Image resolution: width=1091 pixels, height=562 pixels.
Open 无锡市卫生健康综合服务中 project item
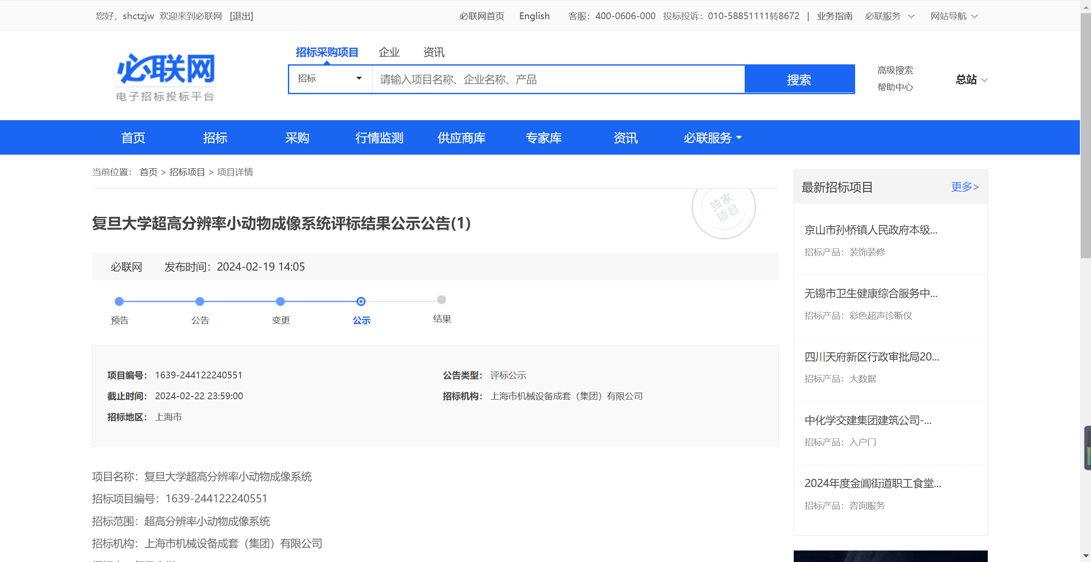pos(870,293)
